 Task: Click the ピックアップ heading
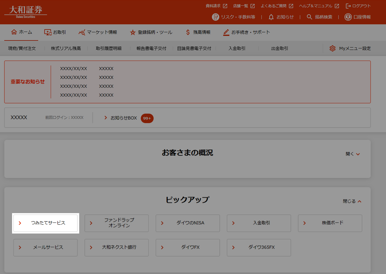tap(187, 199)
